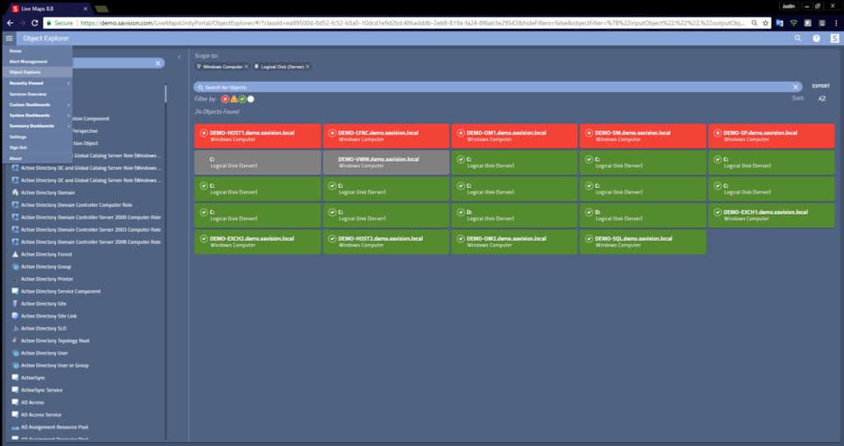The width and height of the screenshot is (844, 446).
Task: Open gray DEMO-VMM.demo.savision.local tile
Action: click(x=386, y=162)
